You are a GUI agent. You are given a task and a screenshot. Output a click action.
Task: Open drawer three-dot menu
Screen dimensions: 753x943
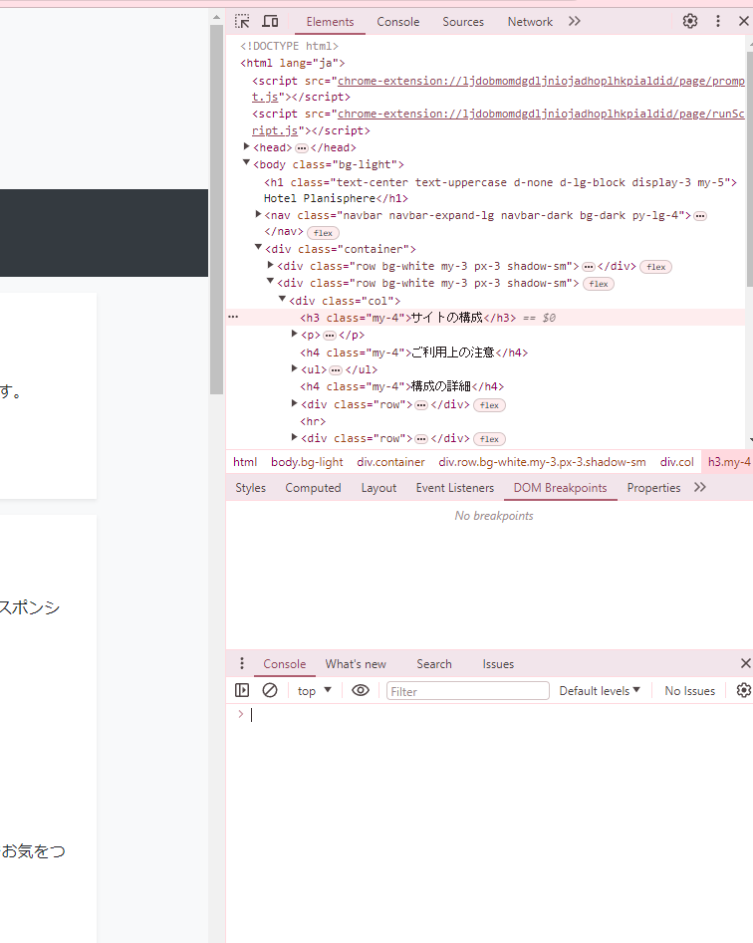coord(242,663)
